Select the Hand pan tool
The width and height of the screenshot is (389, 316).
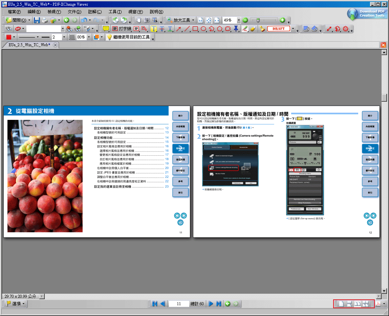139,20
